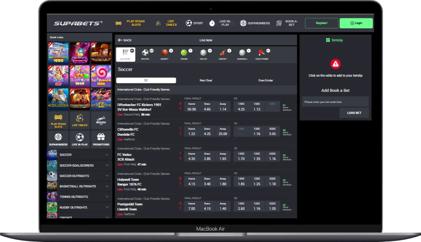Open Live In-Play in top navigation
The height and width of the screenshot is (242, 421).
(221, 23)
